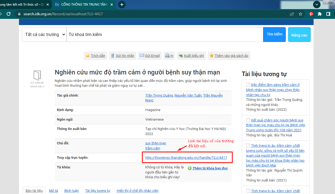Click the share page icon in the address bar
This screenshot has height=194, width=335.
click(292, 14)
